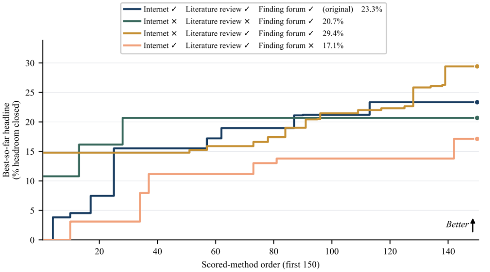Click the y-axis label Best-so-far headline
Screen dimensions: 490x272
(6, 140)
